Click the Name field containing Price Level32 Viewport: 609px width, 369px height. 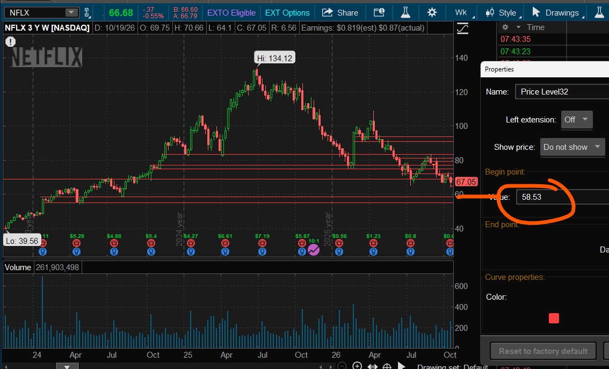[x=562, y=92]
